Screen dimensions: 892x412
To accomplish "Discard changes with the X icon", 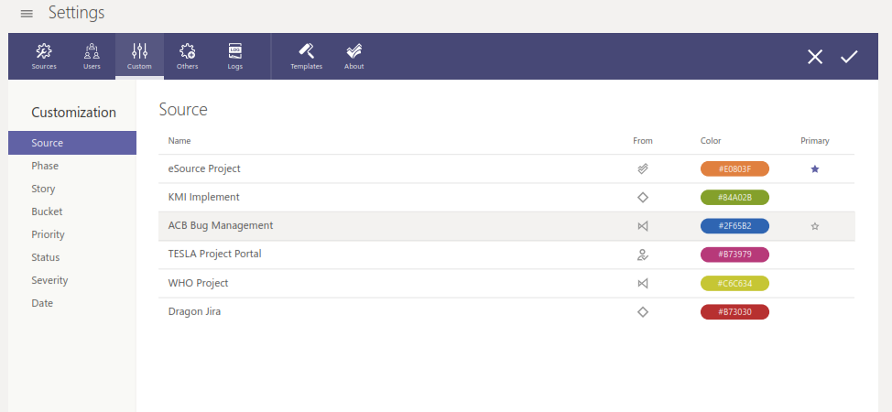I will coord(814,57).
